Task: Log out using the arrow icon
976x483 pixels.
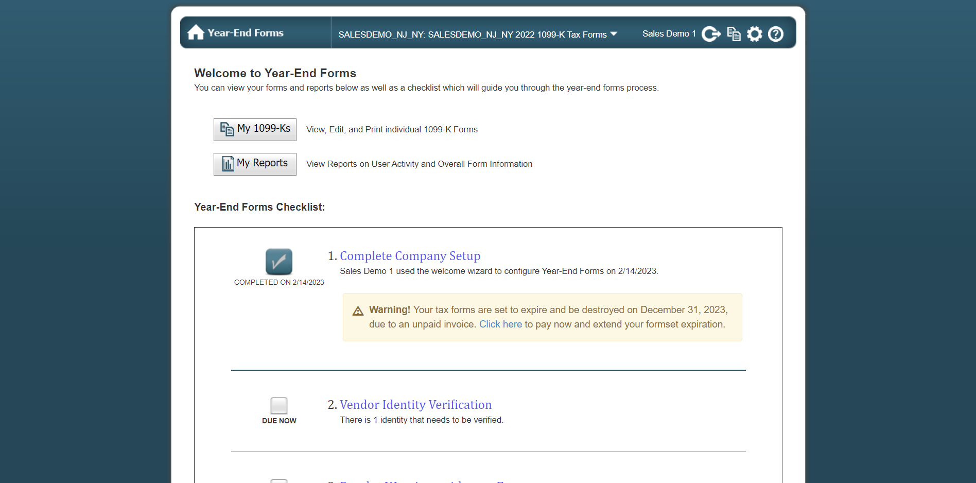Action: [711, 34]
